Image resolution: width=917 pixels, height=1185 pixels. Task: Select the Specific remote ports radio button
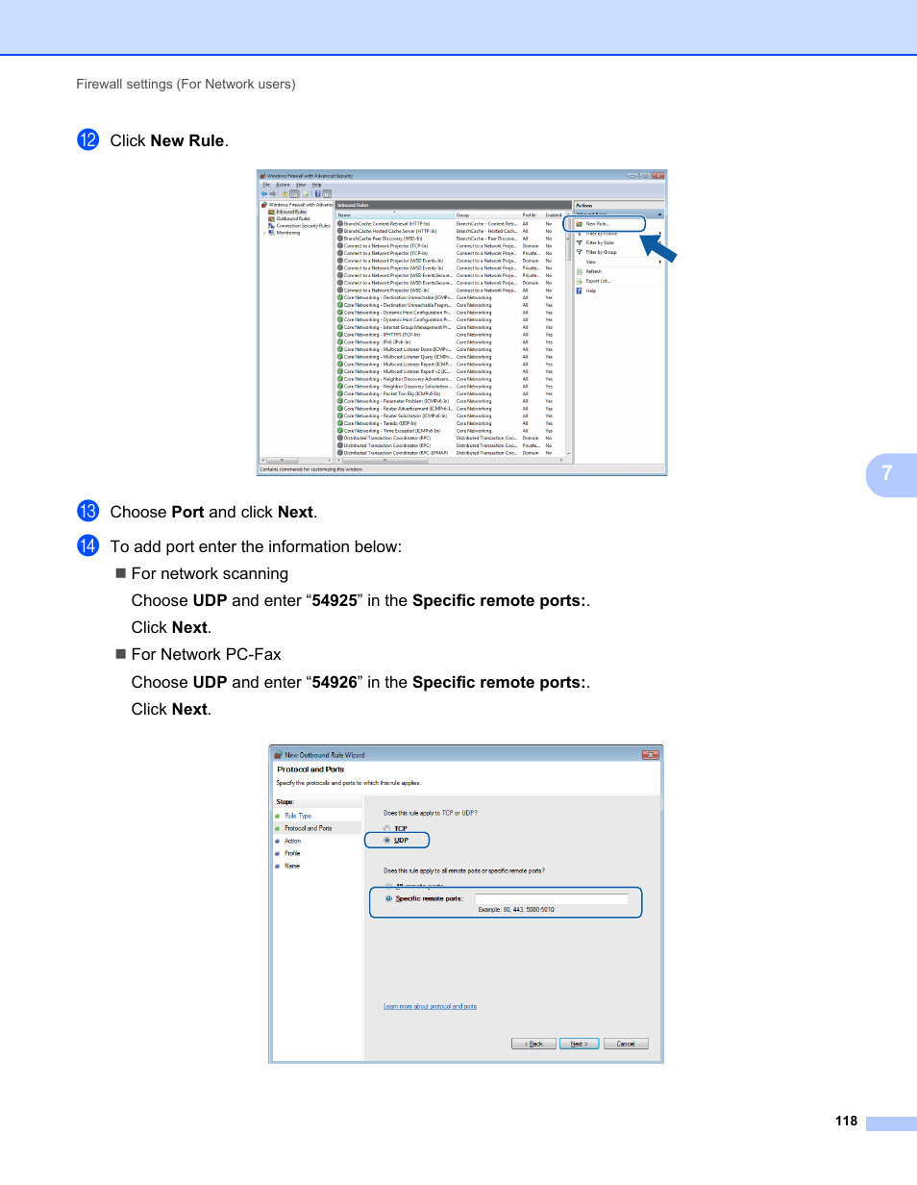click(x=388, y=898)
